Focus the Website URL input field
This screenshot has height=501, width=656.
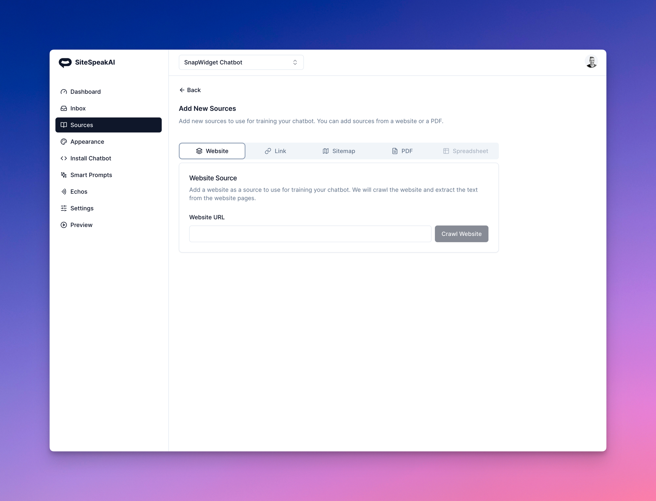click(310, 234)
